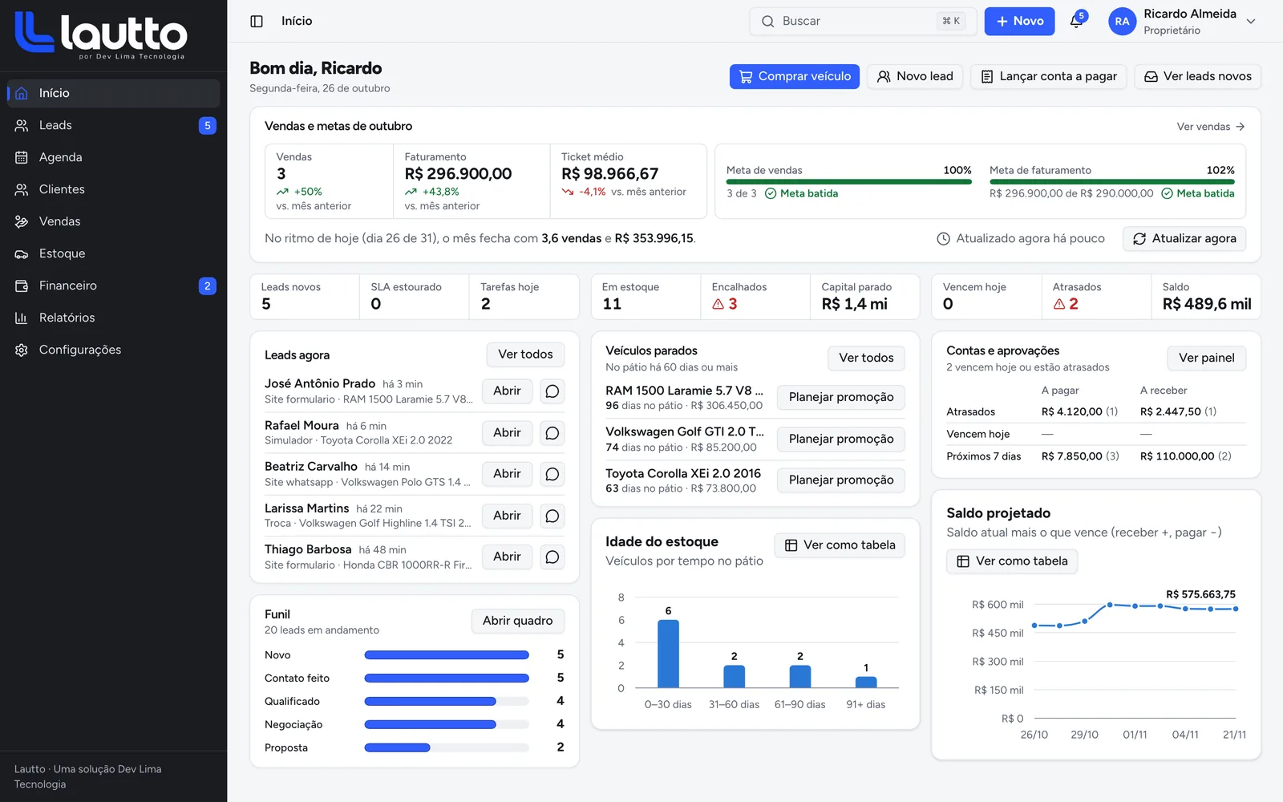Open Agenda from the sidebar
This screenshot has width=1283, height=802.
click(x=114, y=157)
